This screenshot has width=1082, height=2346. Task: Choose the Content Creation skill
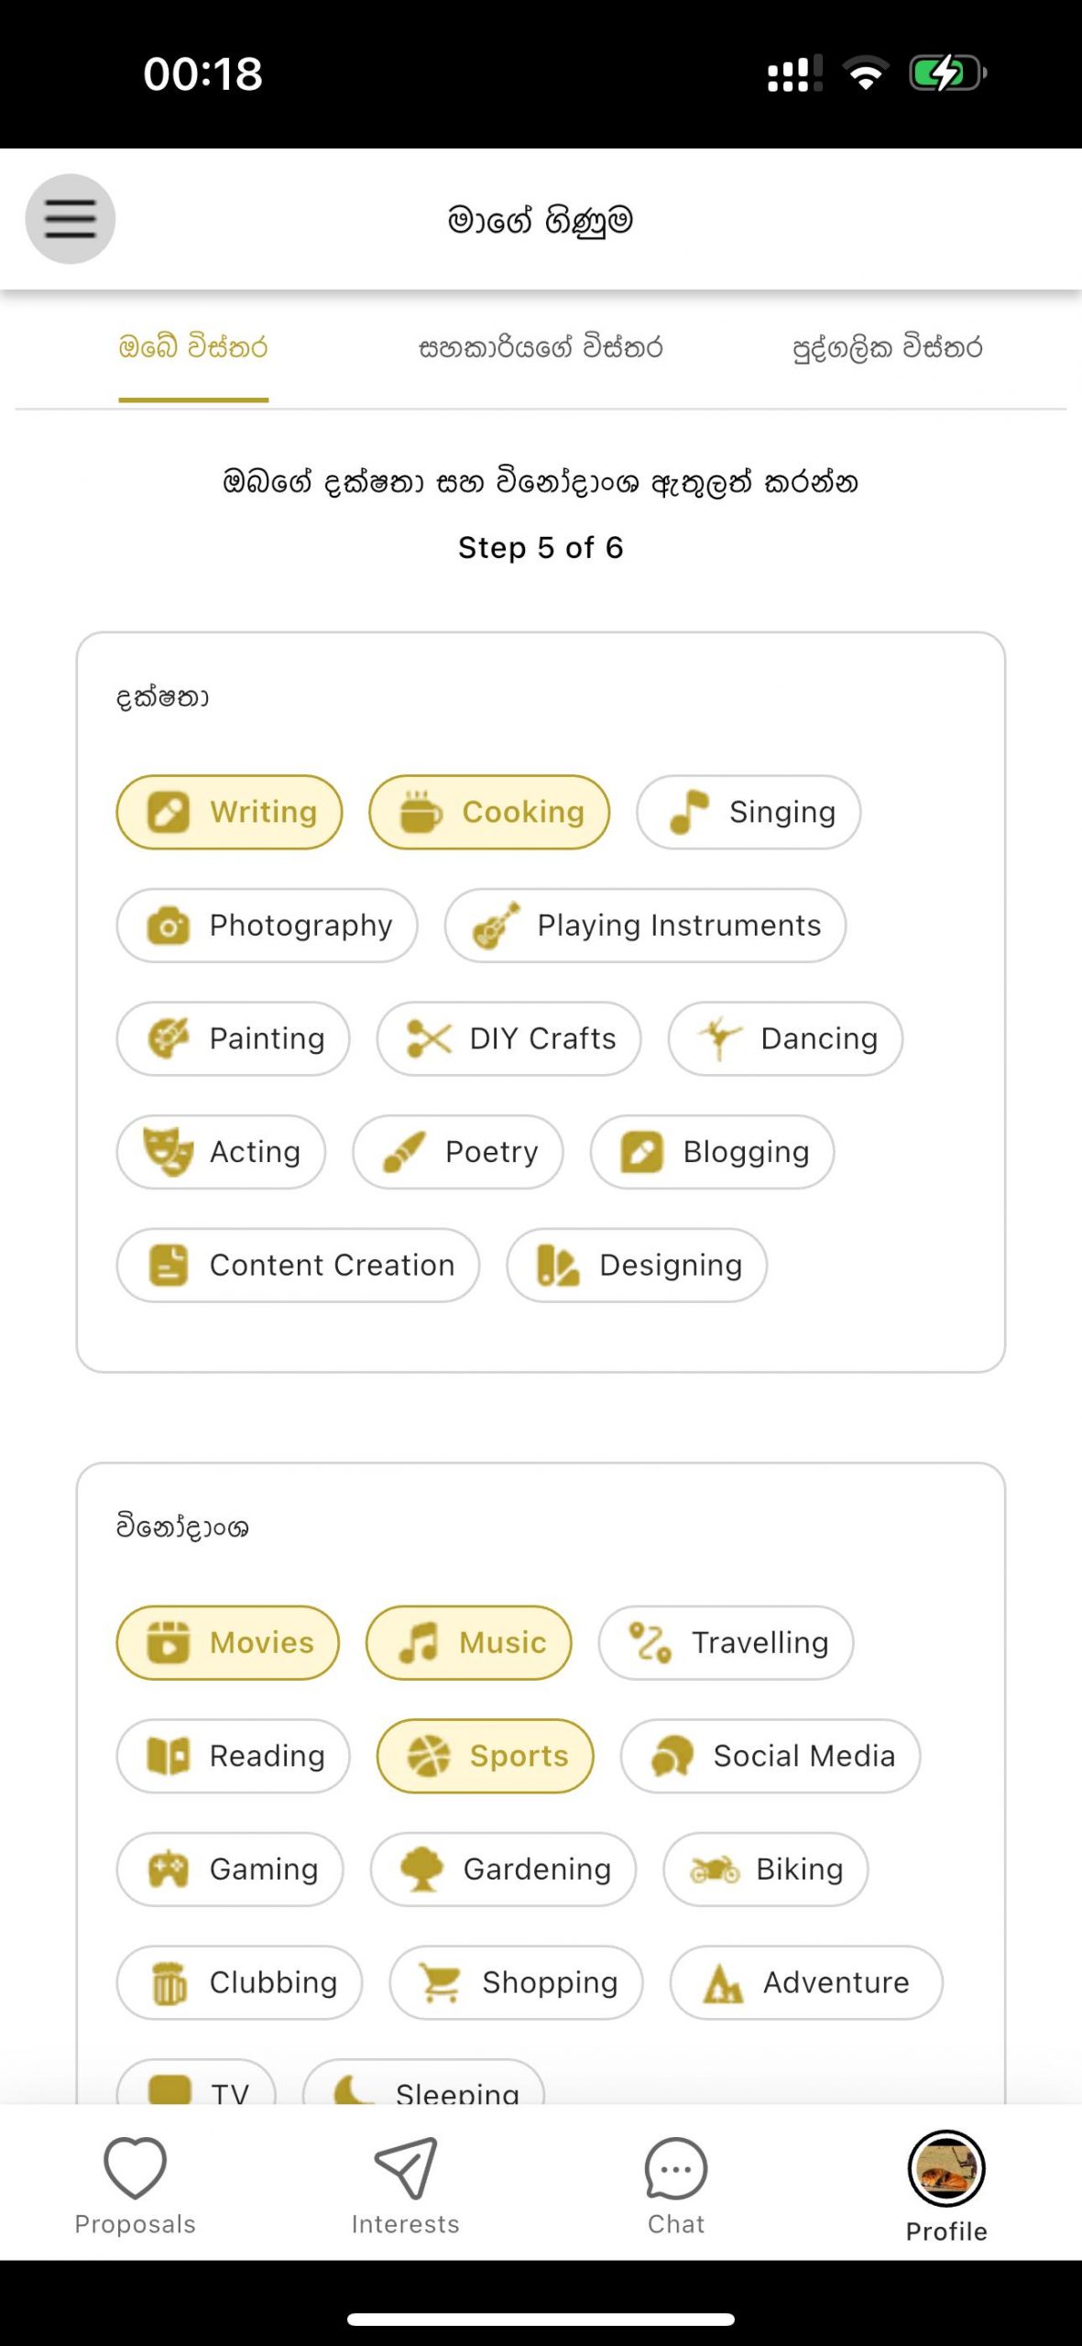tap(298, 1265)
